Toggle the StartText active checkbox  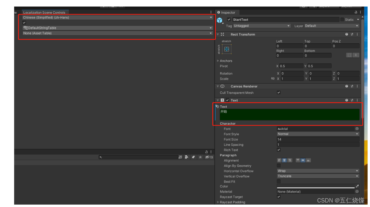[x=229, y=20]
